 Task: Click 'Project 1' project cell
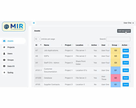[69, 70]
